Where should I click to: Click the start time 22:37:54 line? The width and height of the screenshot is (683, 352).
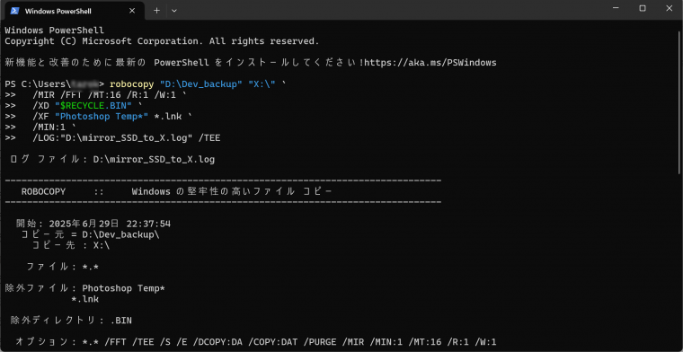[x=93, y=224]
